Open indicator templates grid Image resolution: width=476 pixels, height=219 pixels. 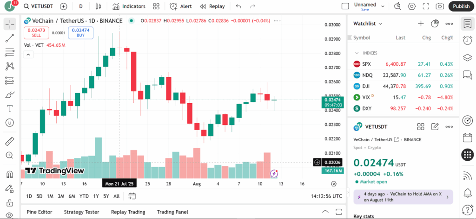click(156, 6)
